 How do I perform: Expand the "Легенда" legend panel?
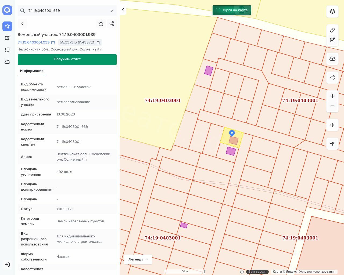point(138,259)
